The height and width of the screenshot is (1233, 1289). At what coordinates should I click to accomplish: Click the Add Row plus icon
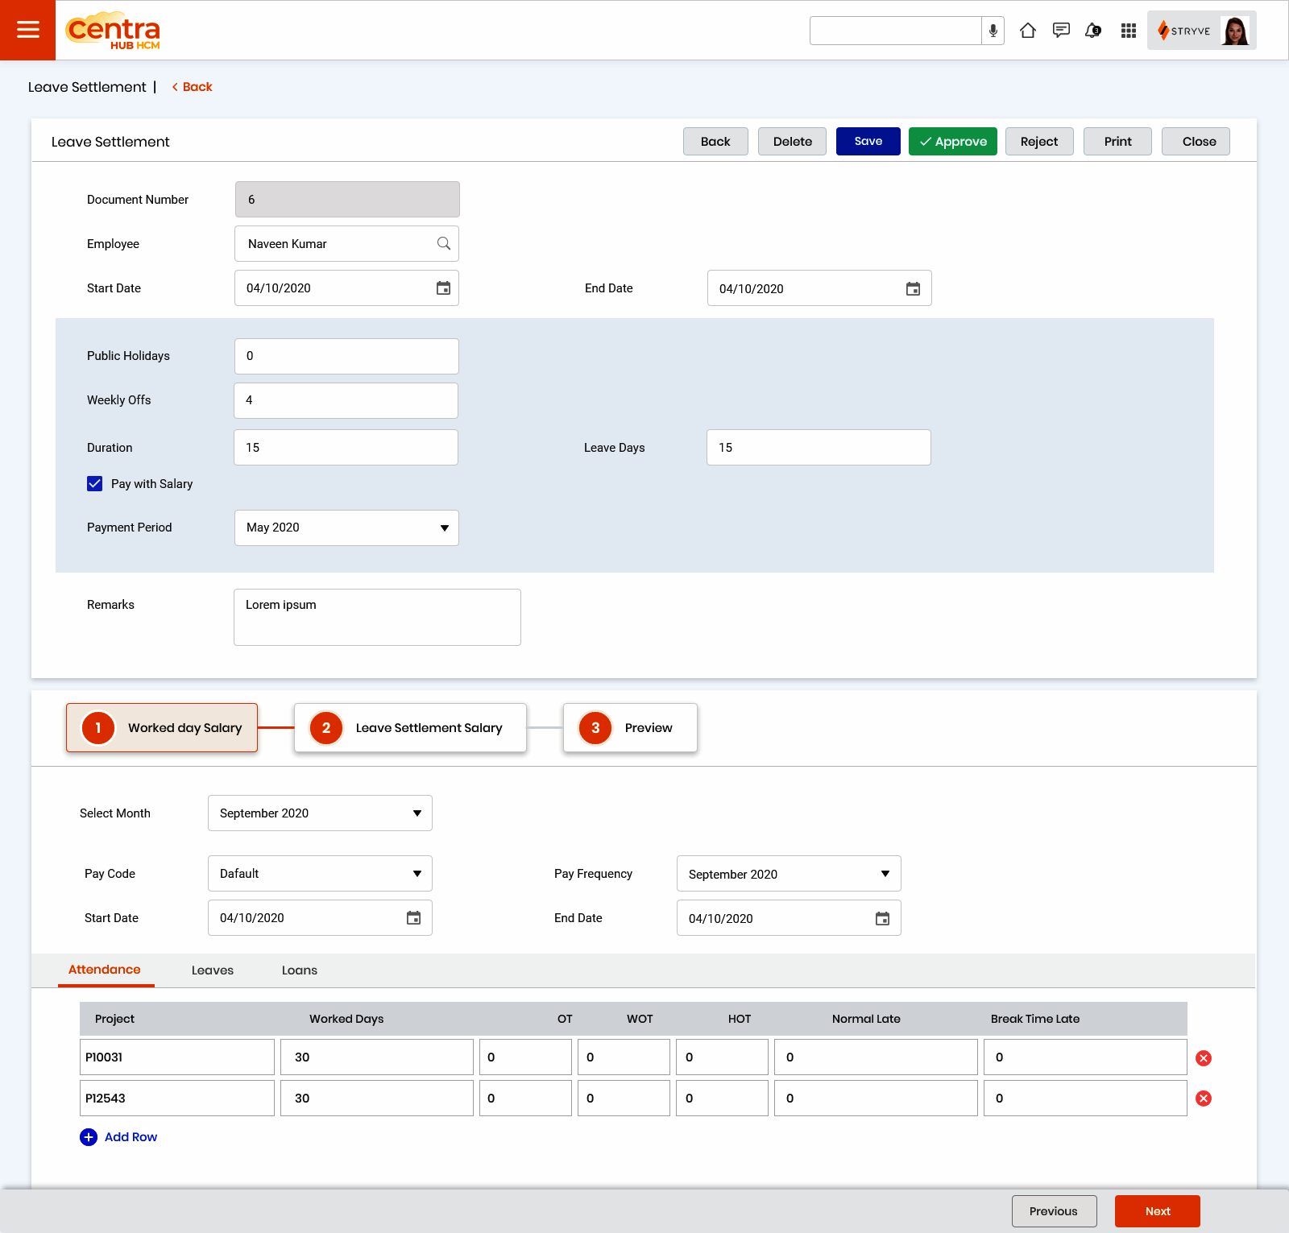[89, 1137]
